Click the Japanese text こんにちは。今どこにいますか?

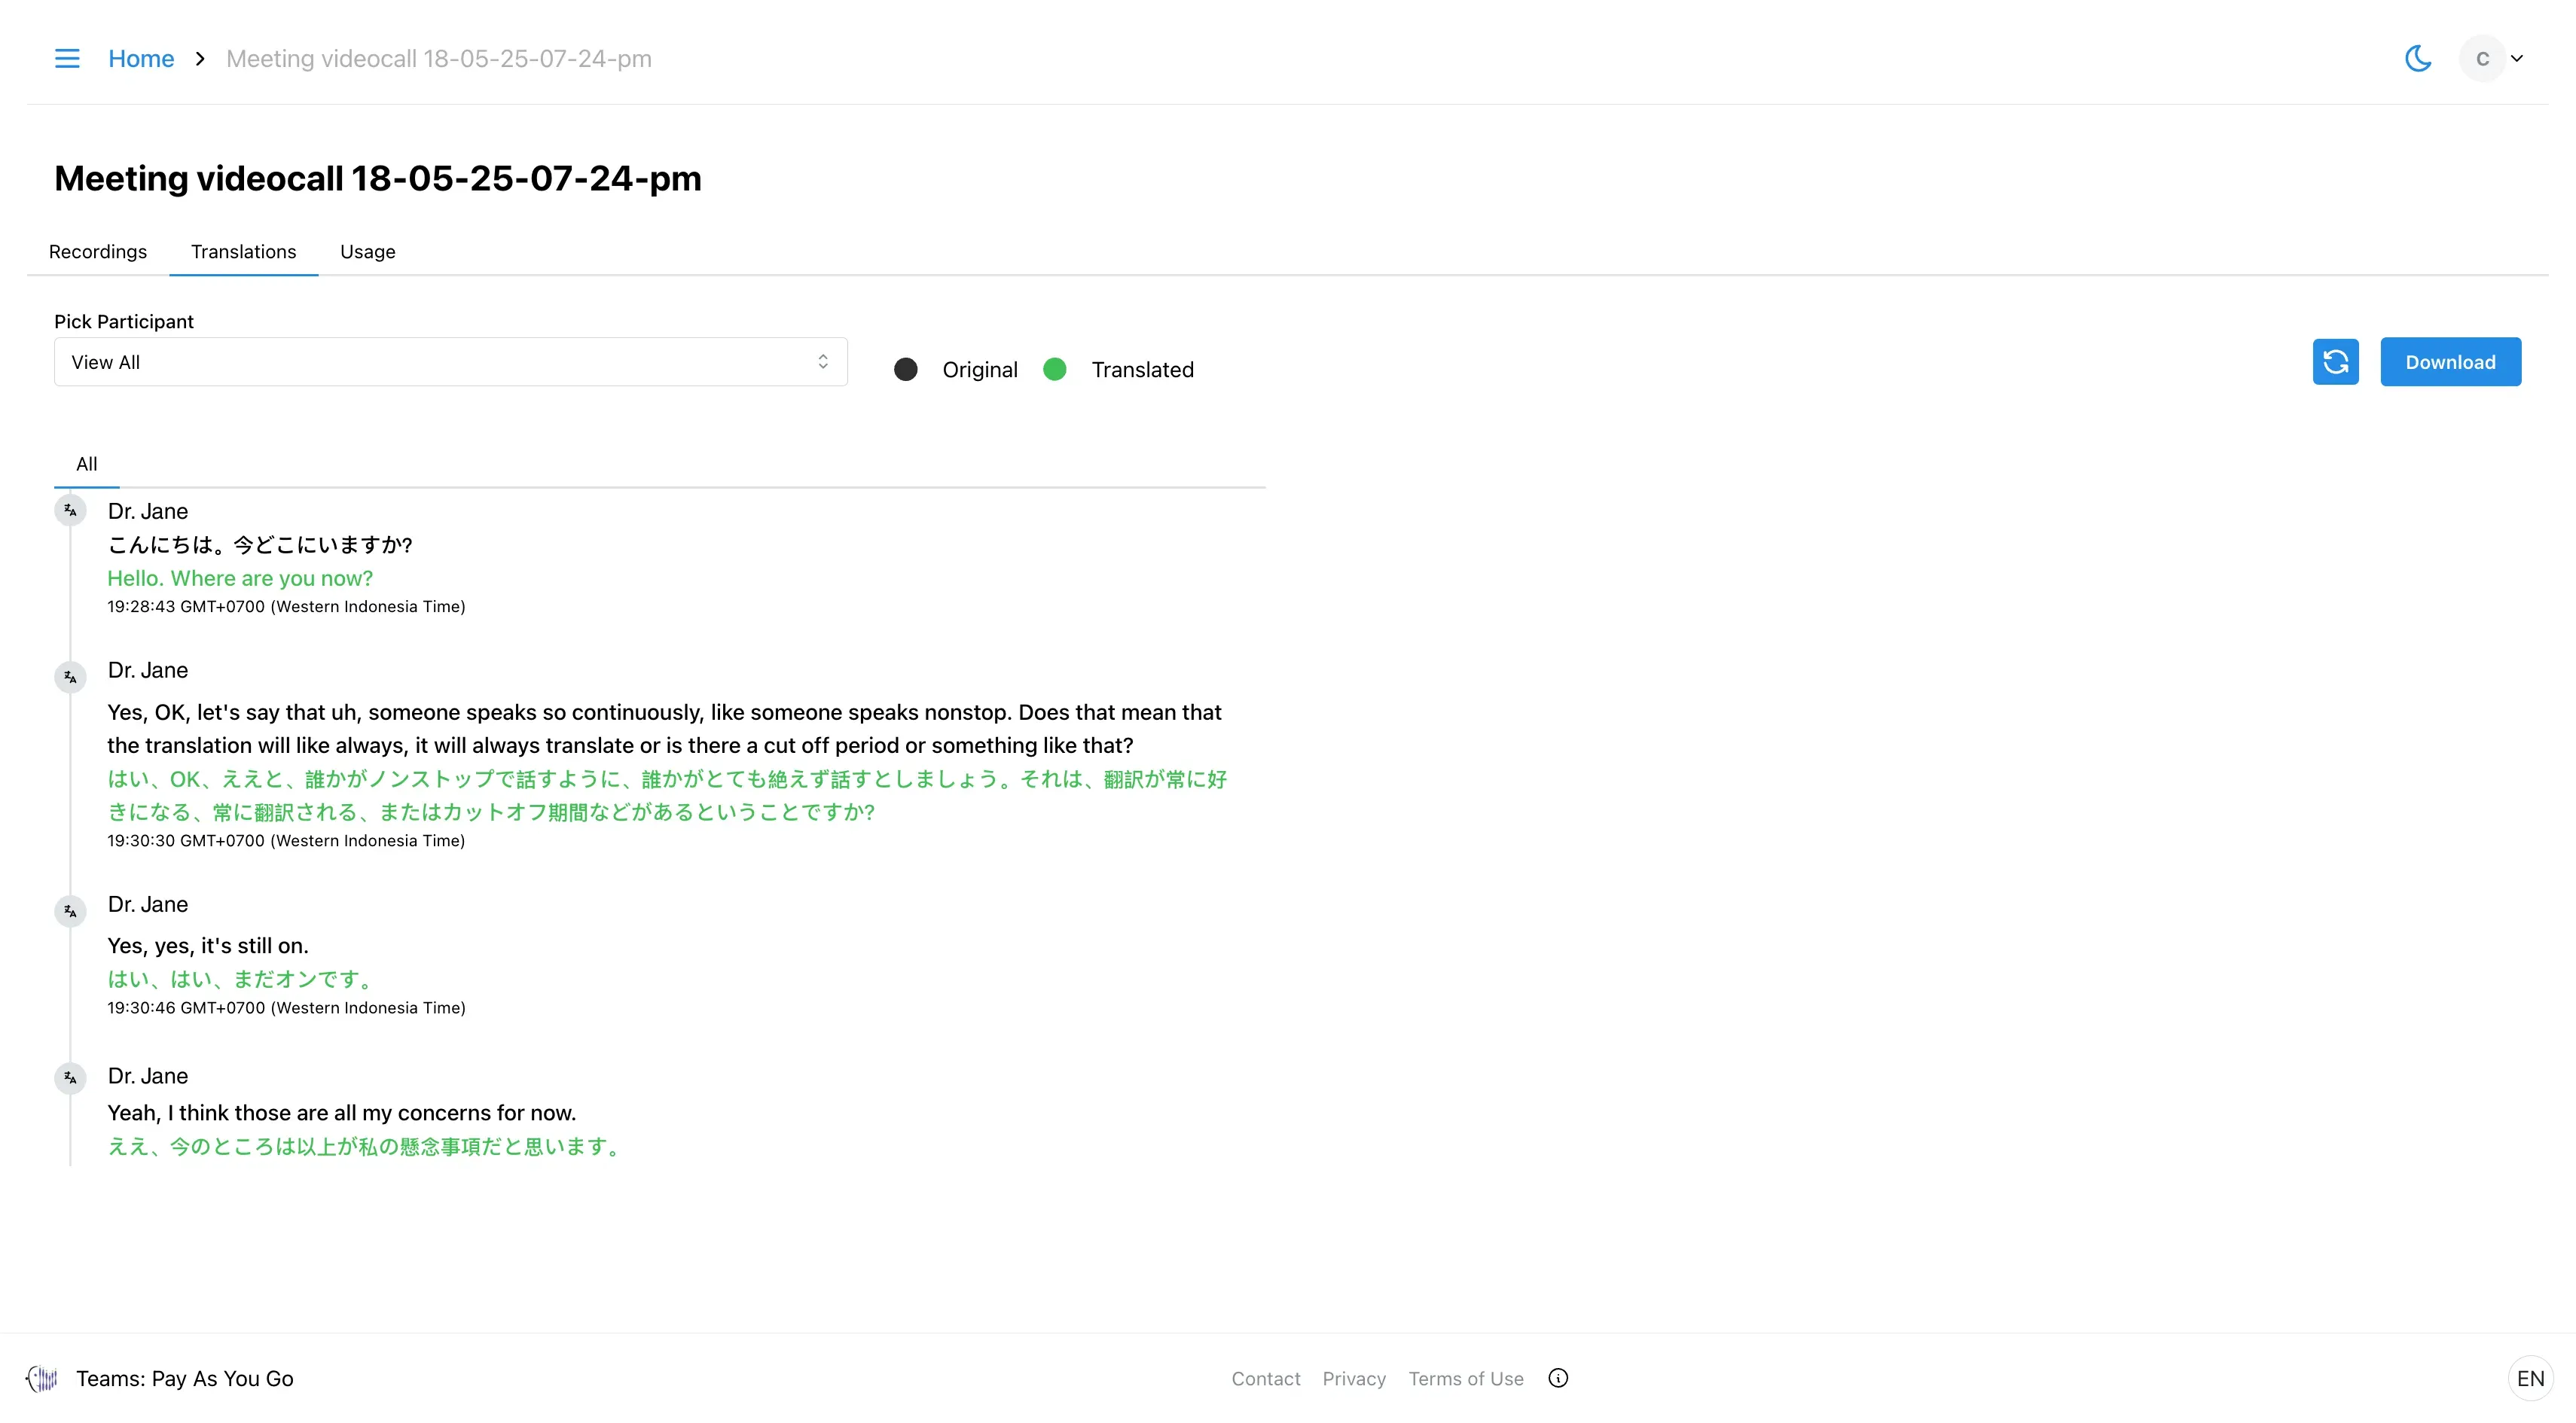coord(260,544)
